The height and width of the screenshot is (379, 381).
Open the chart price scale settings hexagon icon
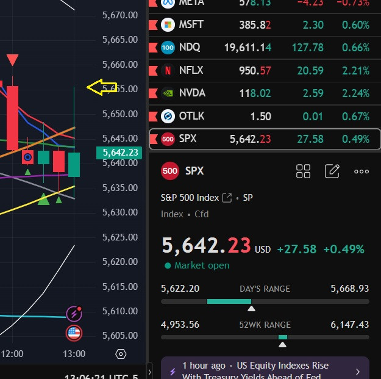121,354
